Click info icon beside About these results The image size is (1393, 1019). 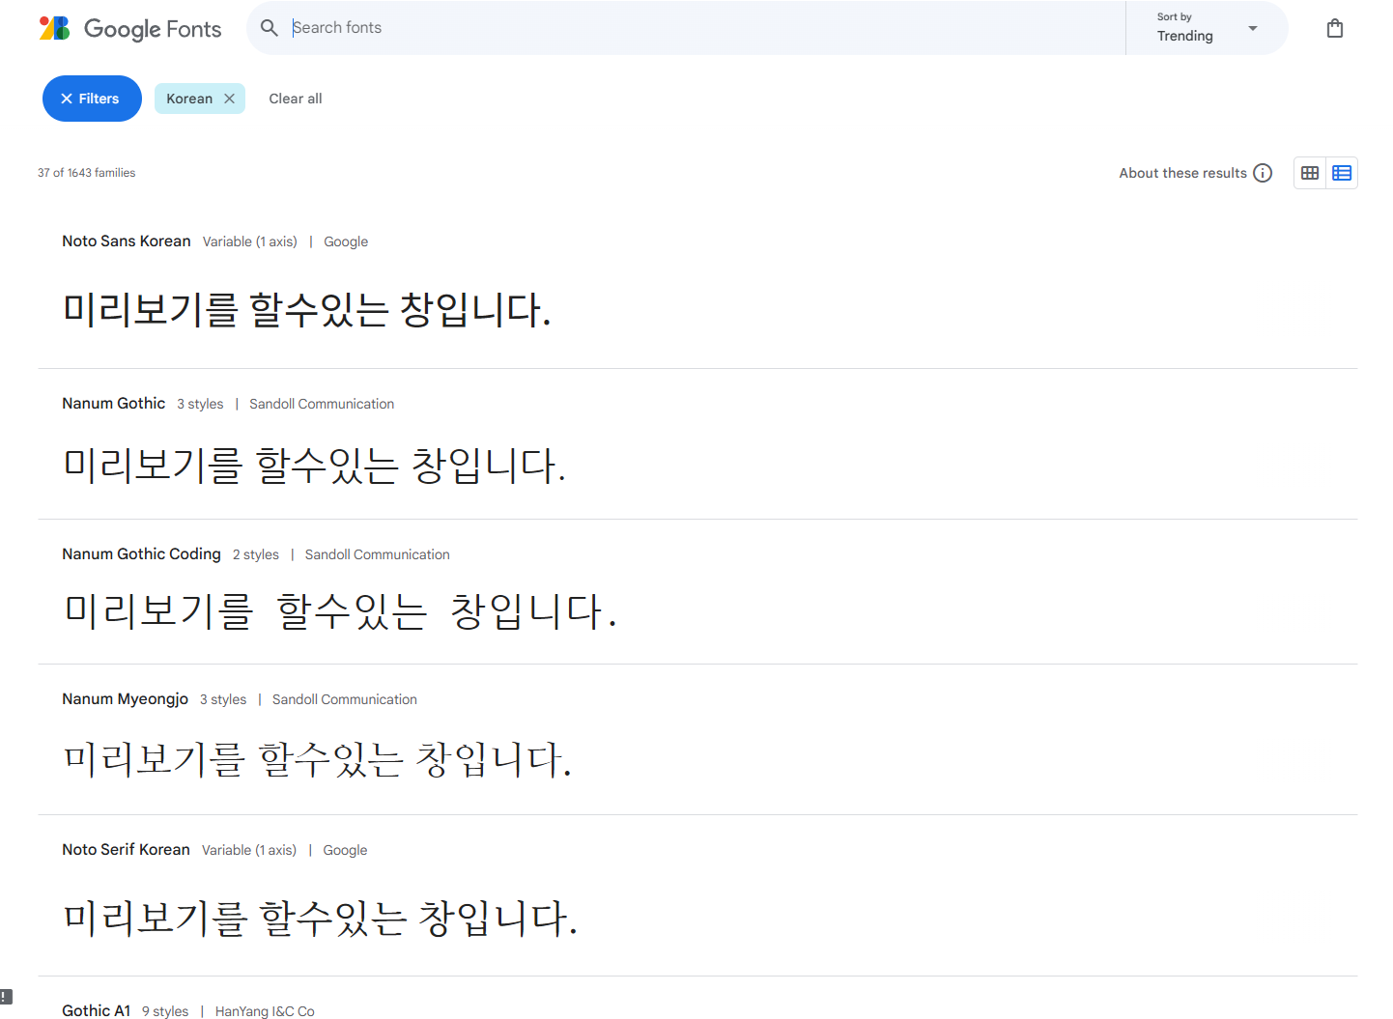(x=1263, y=173)
